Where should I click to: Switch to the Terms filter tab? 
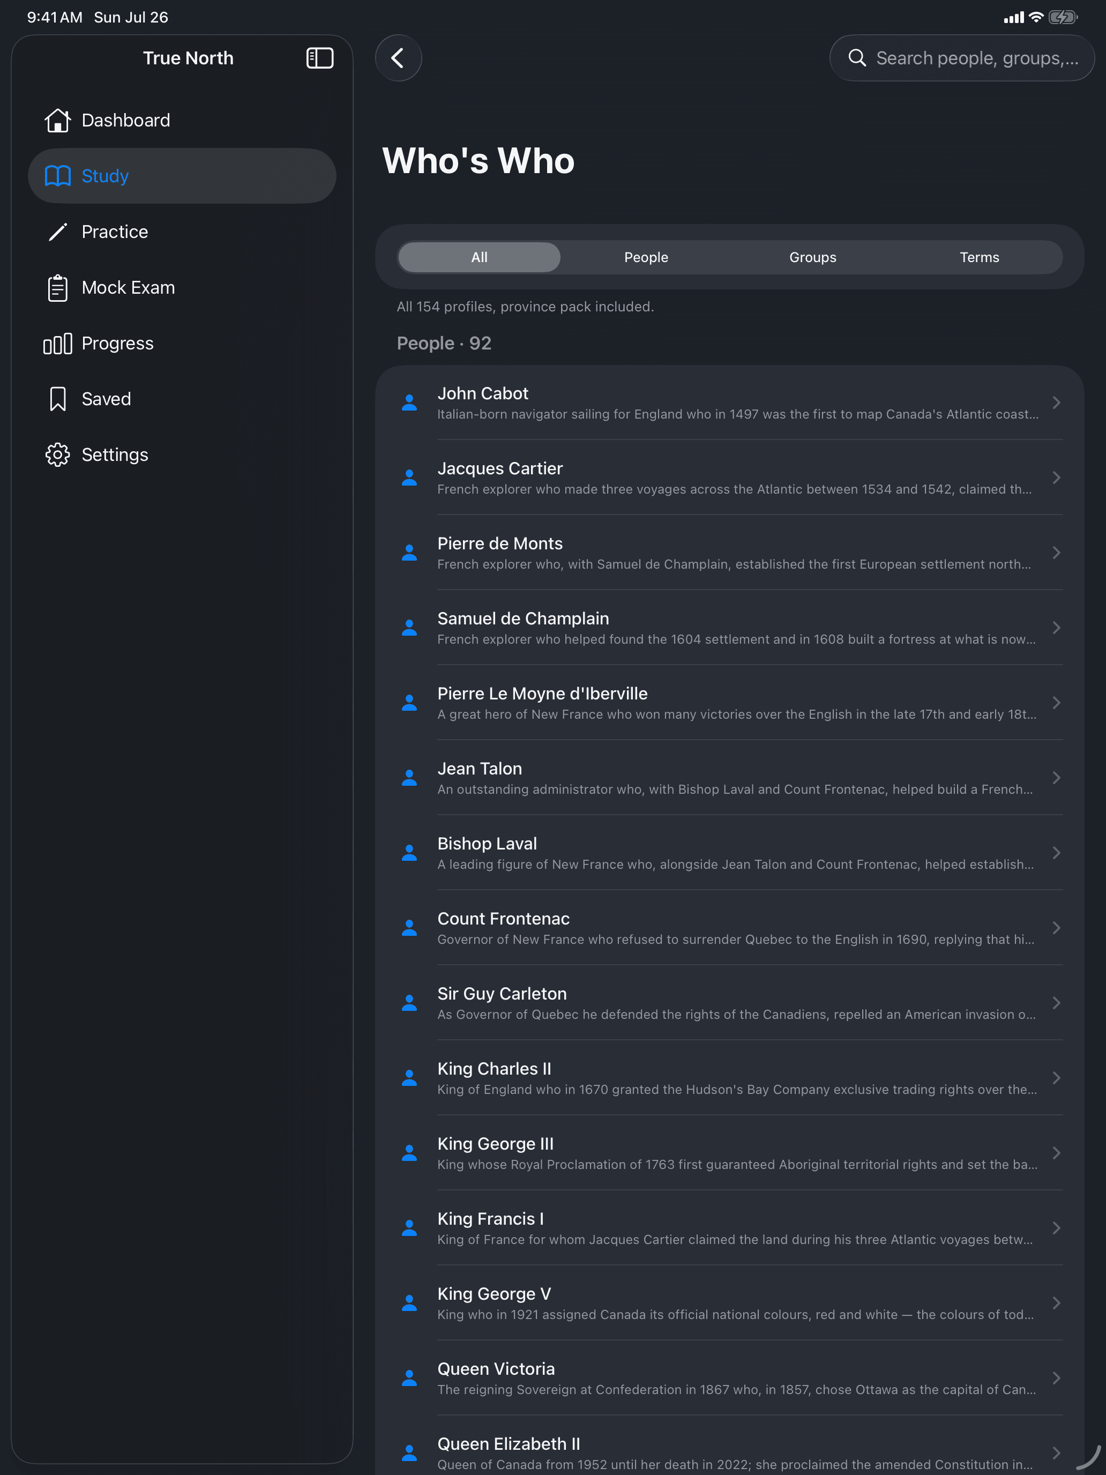point(980,257)
